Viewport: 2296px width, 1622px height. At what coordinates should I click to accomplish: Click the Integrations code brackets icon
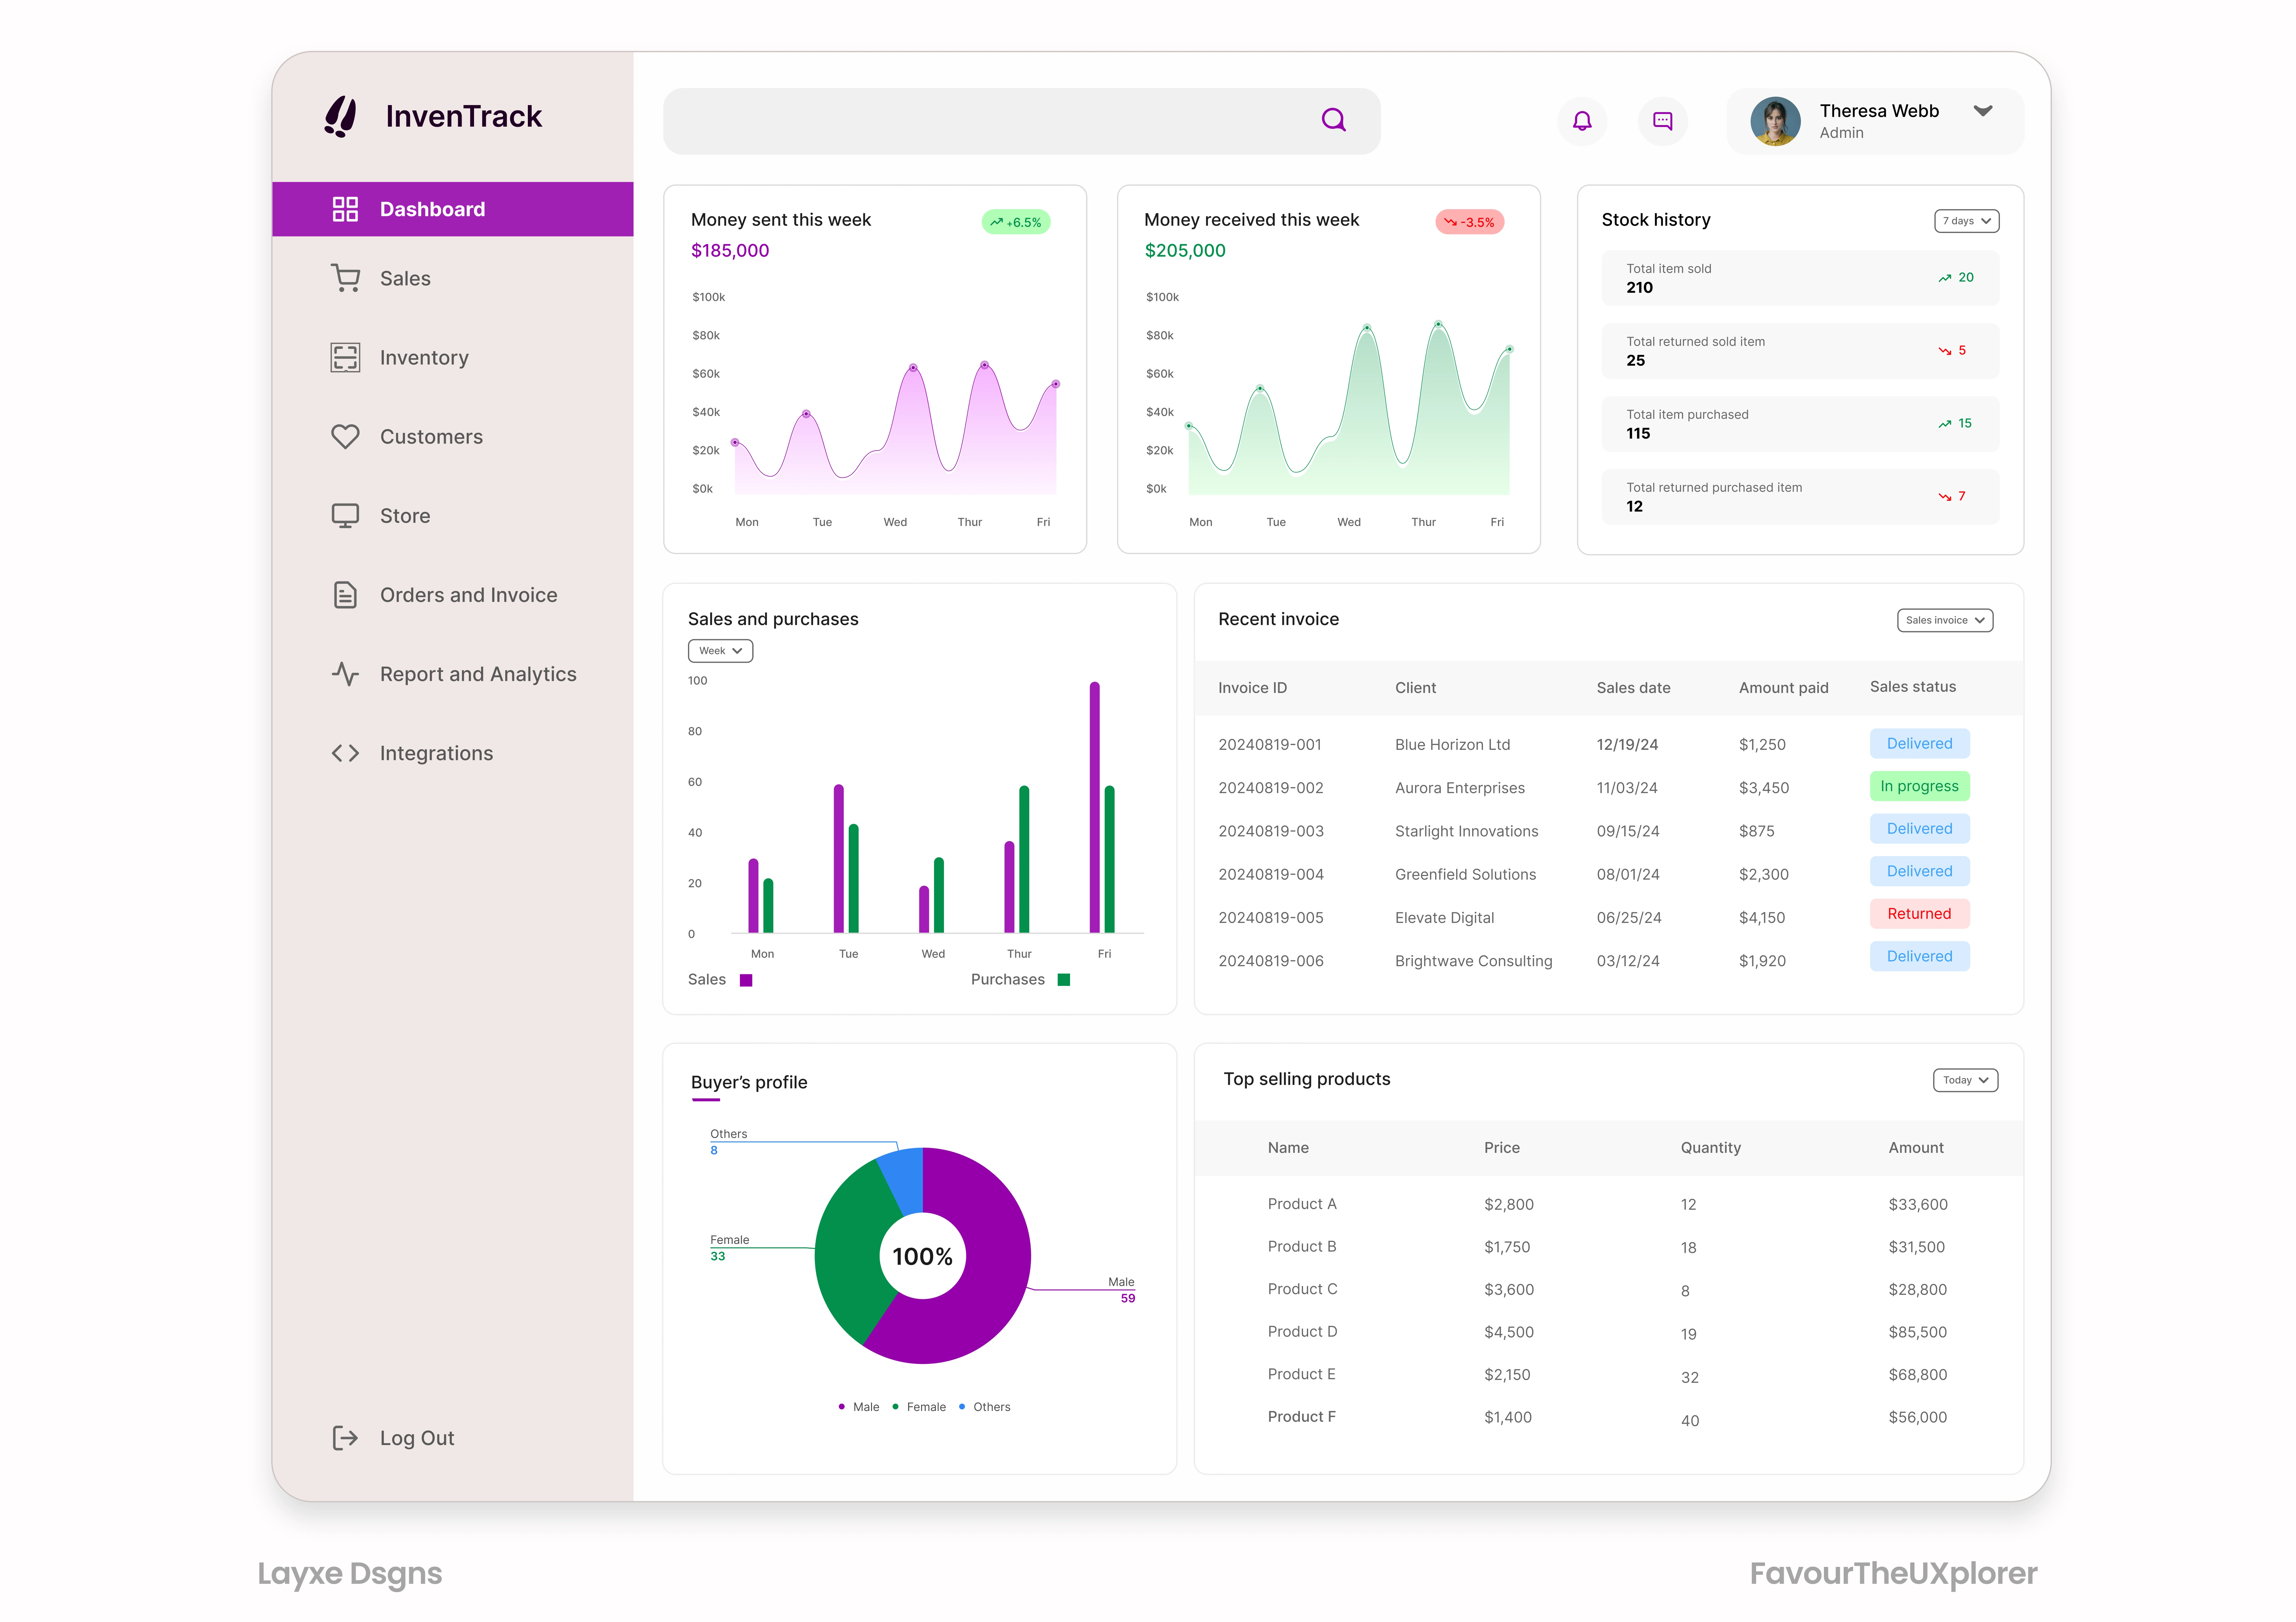345,753
